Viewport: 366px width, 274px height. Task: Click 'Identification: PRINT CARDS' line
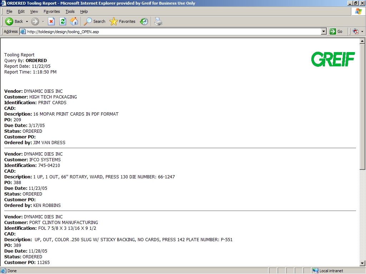coord(35,102)
